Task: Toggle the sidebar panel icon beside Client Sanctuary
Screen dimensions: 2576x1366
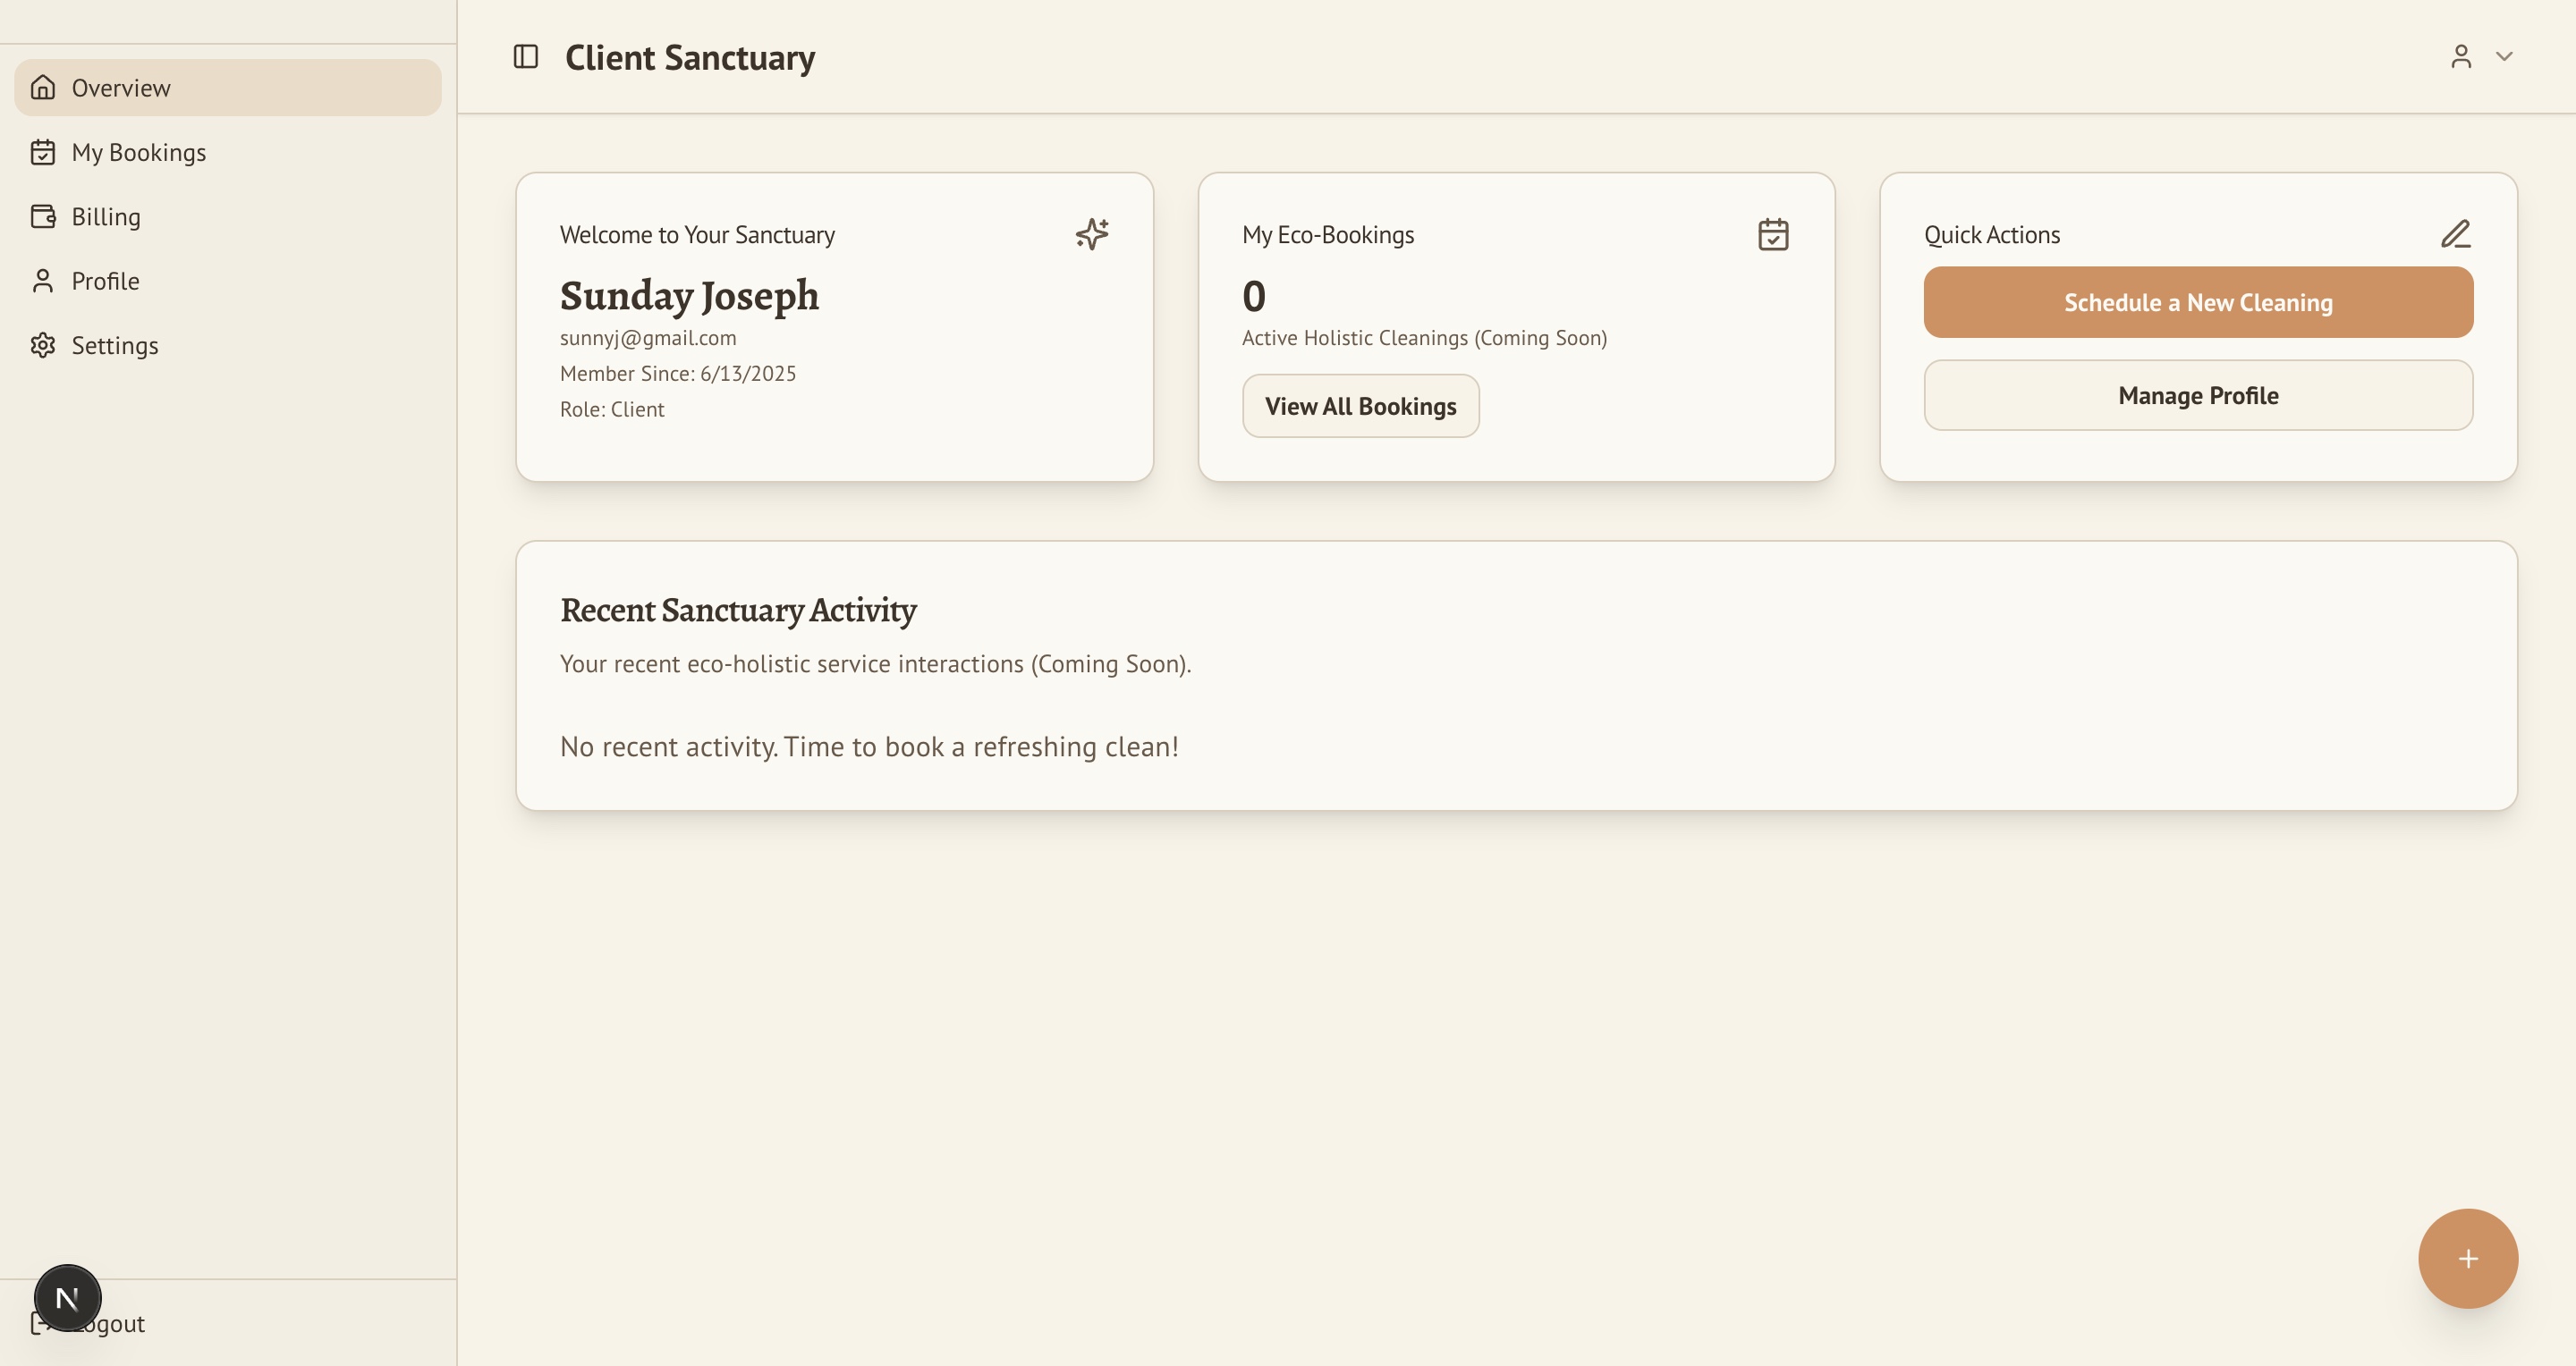Action: coord(524,57)
